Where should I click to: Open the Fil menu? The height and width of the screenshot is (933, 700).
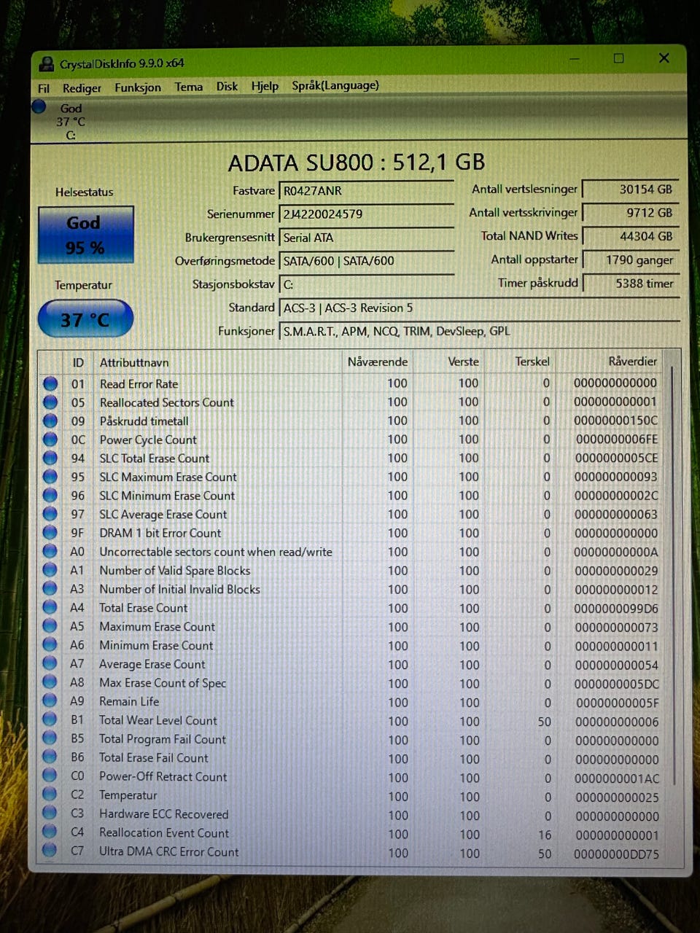pyautogui.click(x=44, y=88)
